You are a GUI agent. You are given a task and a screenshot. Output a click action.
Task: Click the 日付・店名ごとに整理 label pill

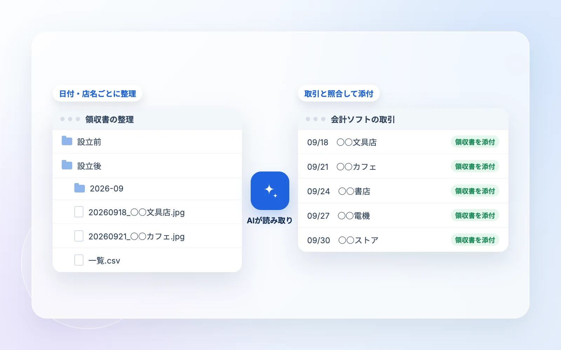point(97,94)
